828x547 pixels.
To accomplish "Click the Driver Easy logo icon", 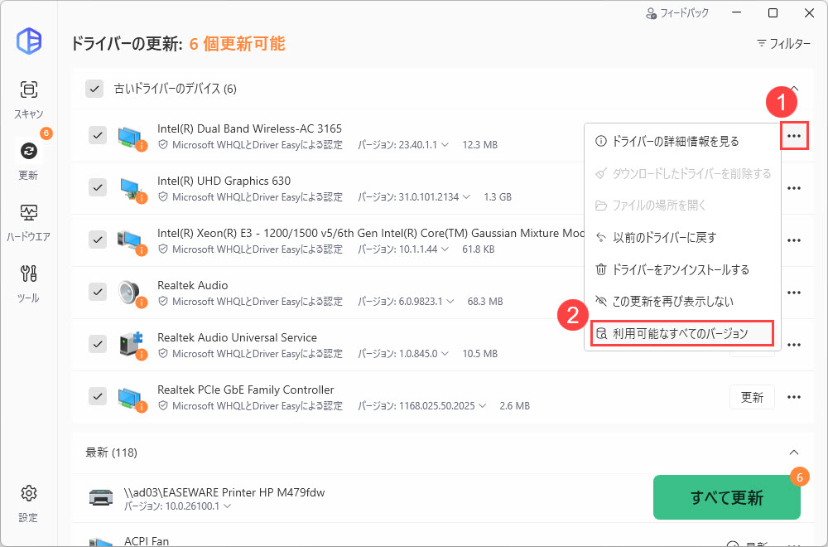I will (29, 41).
